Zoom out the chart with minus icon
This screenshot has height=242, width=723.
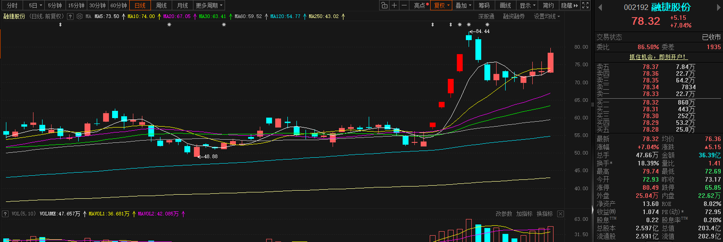pyautogui.click(x=405, y=6)
